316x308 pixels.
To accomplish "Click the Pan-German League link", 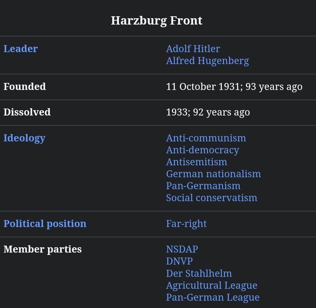I will click(213, 297).
